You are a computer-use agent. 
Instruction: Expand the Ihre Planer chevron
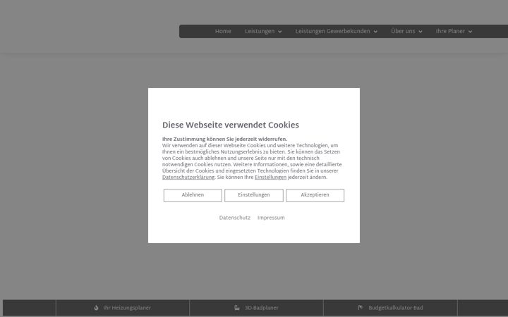pyautogui.click(x=471, y=32)
